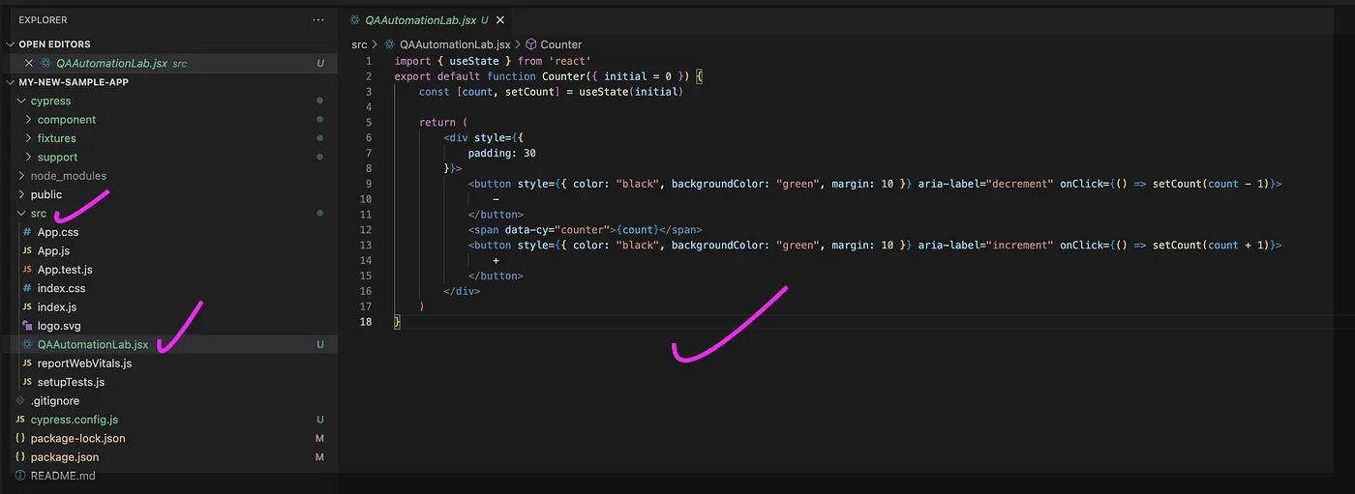Click the JS icon beside cypress.config.js
This screenshot has height=494, width=1355.
pyautogui.click(x=20, y=420)
